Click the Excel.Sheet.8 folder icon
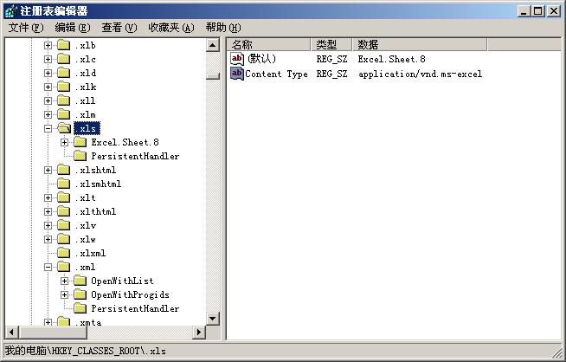Image resolution: width=566 pixels, height=362 pixels. click(80, 142)
